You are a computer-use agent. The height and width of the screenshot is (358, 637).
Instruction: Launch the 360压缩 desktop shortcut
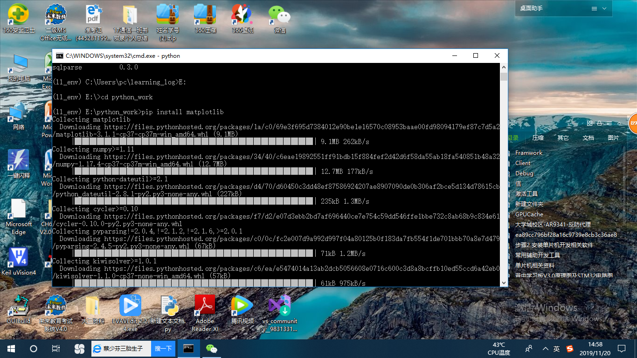click(x=205, y=19)
